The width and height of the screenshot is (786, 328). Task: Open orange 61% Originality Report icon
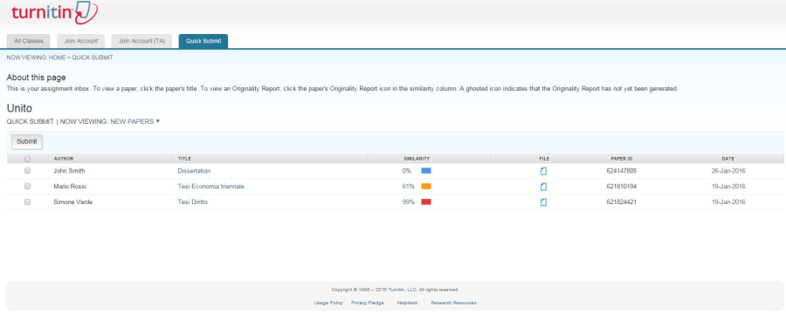pos(426,187)
